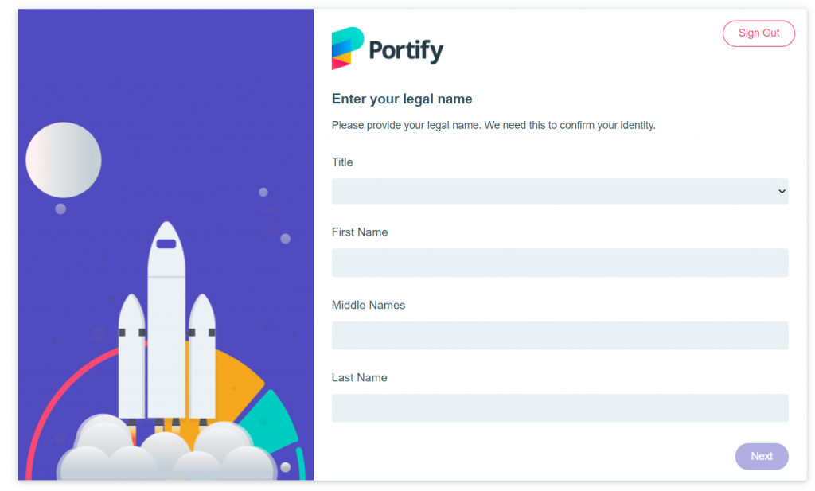The width and height of the screenshot is (815, 491).
Task: Click the Next button
Action: point(762,456)
